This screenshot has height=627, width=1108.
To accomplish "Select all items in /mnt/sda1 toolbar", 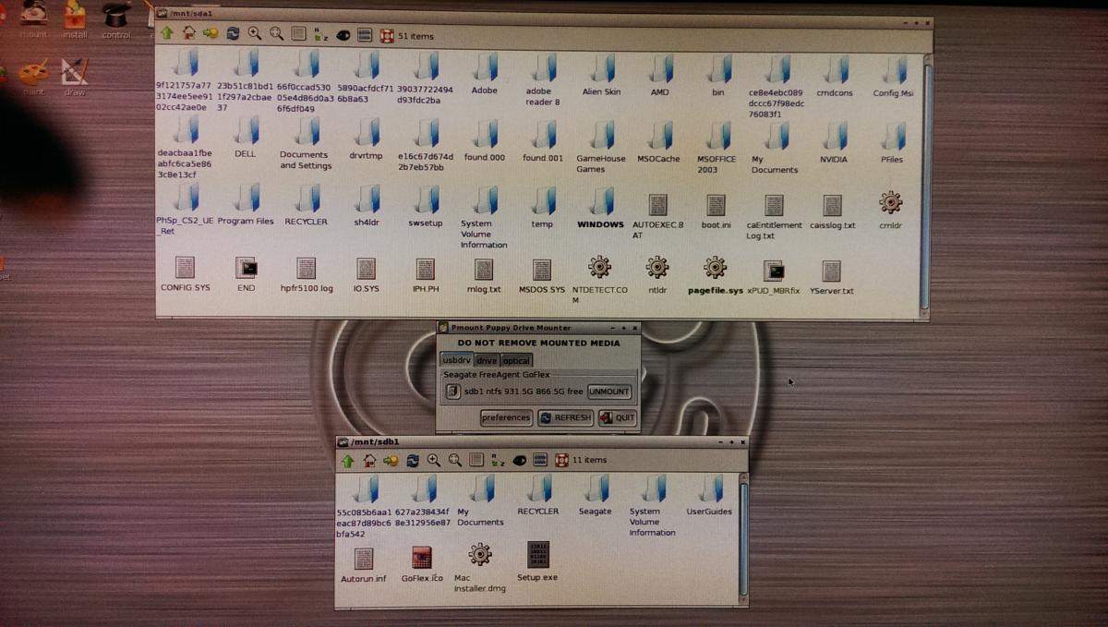I will [365, 35].
